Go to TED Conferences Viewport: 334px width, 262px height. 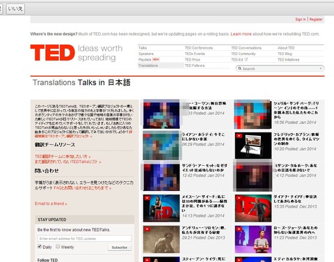[x=199, y=48]
